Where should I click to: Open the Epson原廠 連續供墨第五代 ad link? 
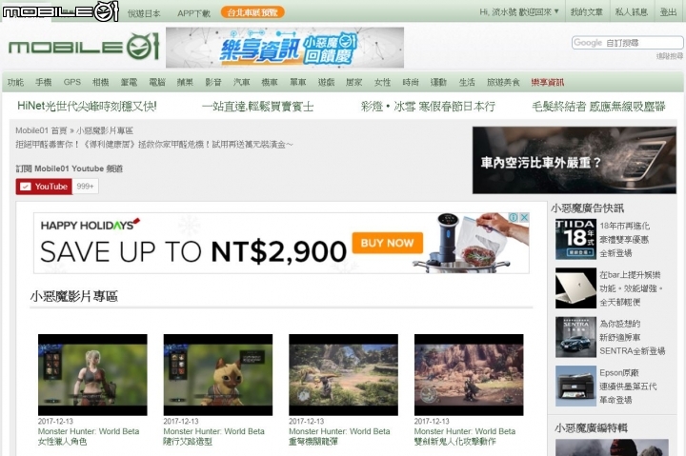point(628,387)
